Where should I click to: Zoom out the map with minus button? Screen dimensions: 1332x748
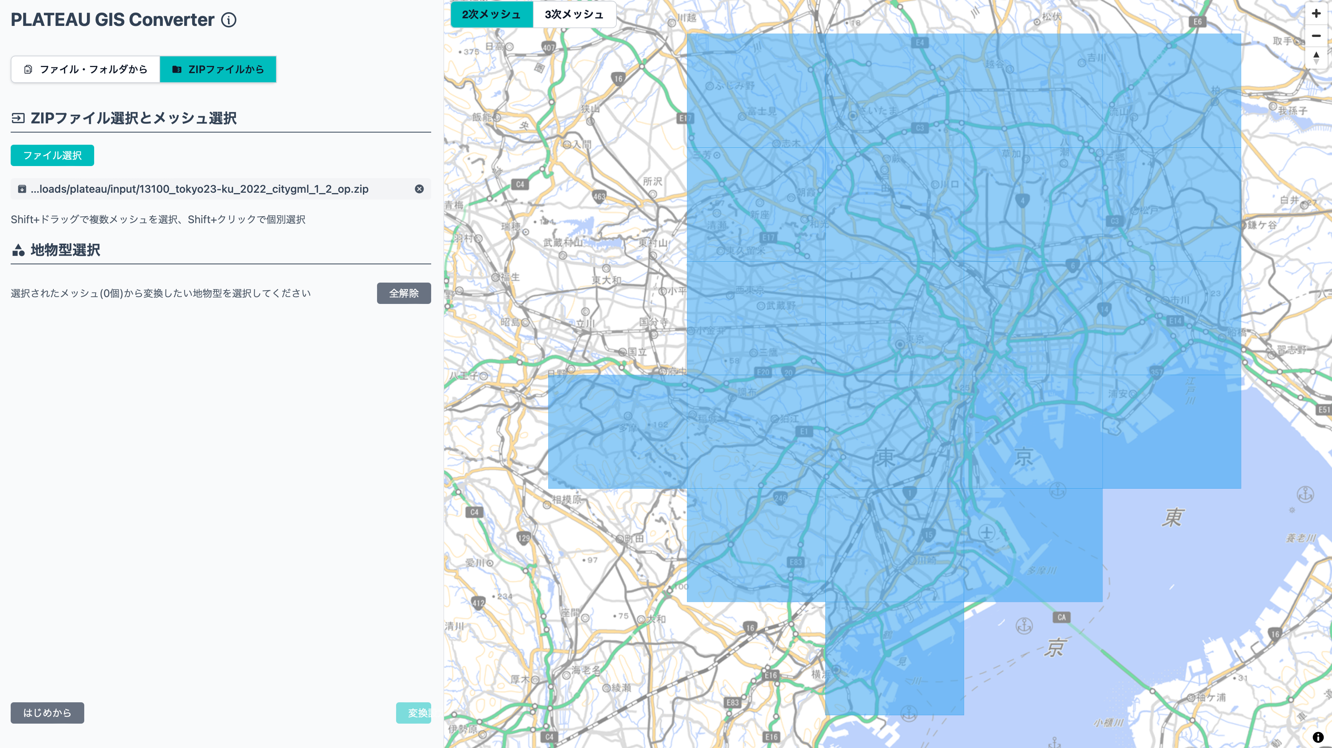tap(1316, 36)
